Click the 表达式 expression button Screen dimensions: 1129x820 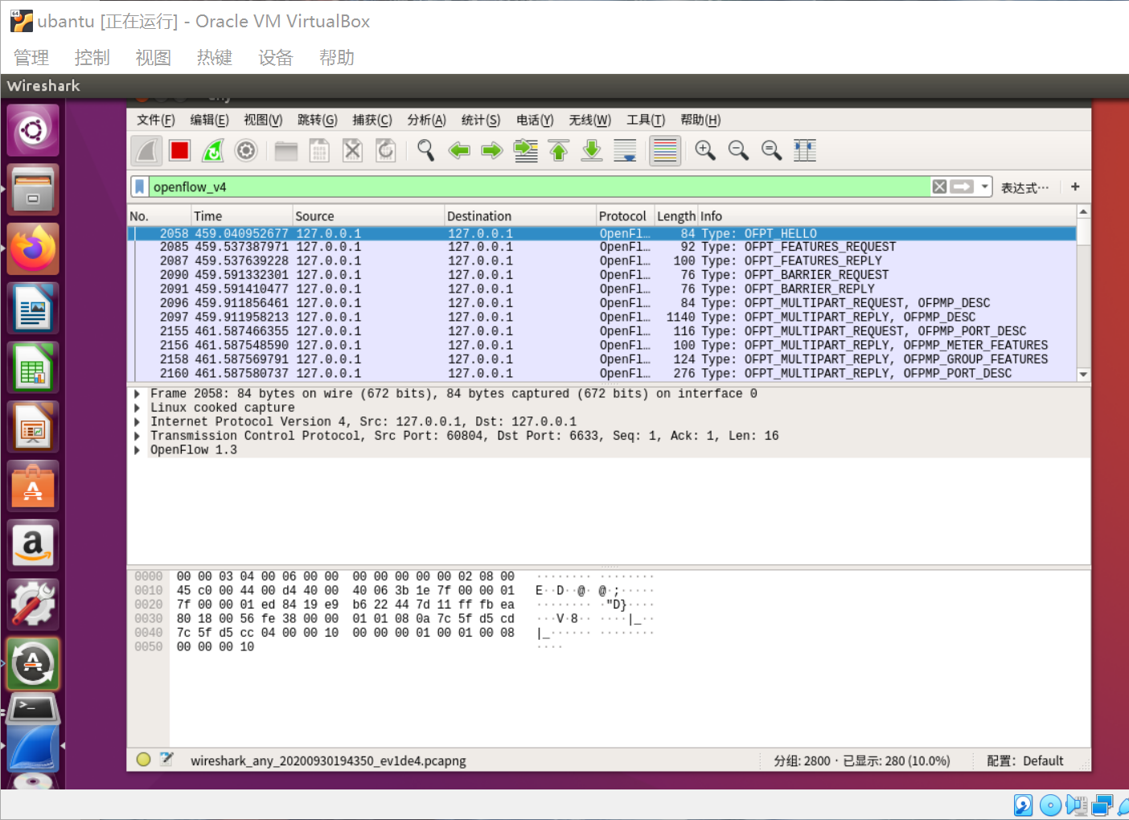tap(1024, 187)
